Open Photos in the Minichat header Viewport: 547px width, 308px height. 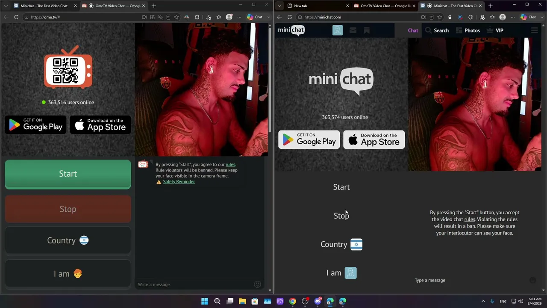pos(468,30)
